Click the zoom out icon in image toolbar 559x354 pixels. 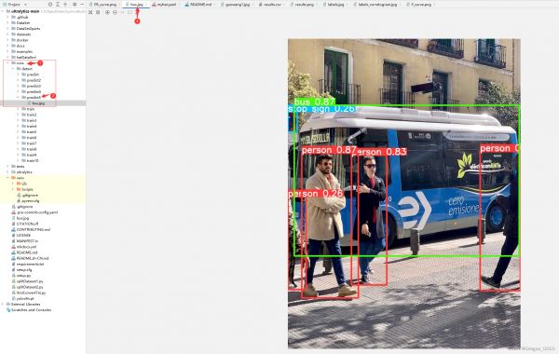[x=115, y=12]
